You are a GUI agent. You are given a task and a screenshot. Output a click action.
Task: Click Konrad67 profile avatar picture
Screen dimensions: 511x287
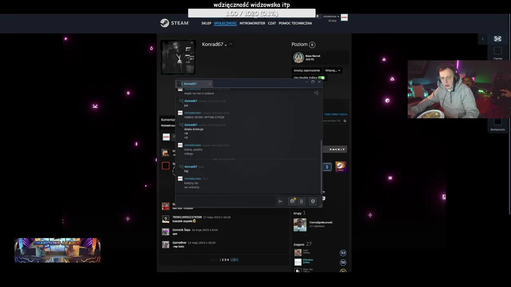click(178, 57)
